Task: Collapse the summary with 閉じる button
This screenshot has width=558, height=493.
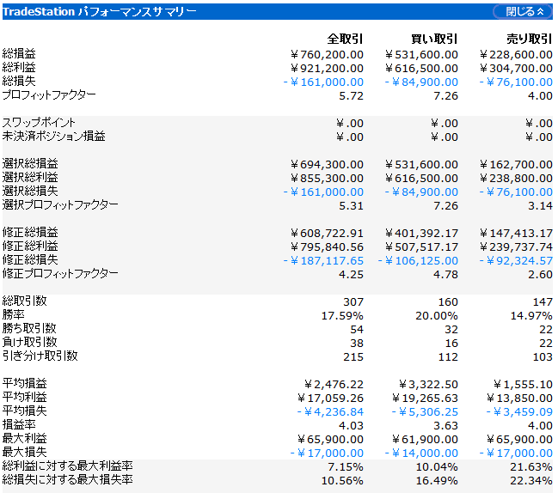Action: pos(523,12)
